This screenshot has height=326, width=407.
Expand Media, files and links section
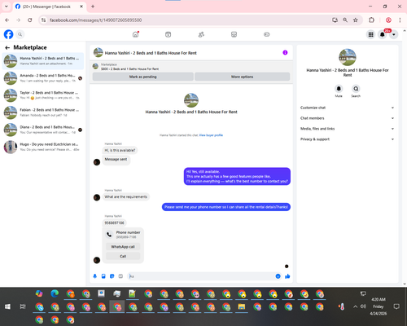pos(347,129)
